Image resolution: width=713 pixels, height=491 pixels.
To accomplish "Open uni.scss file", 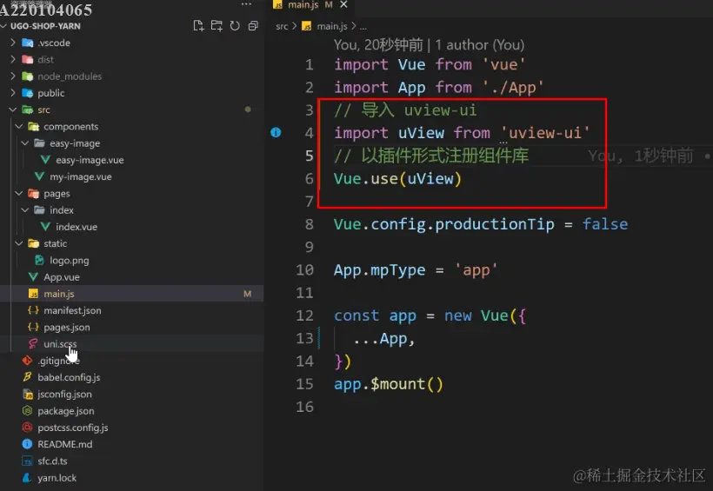I will pos(60,344).
